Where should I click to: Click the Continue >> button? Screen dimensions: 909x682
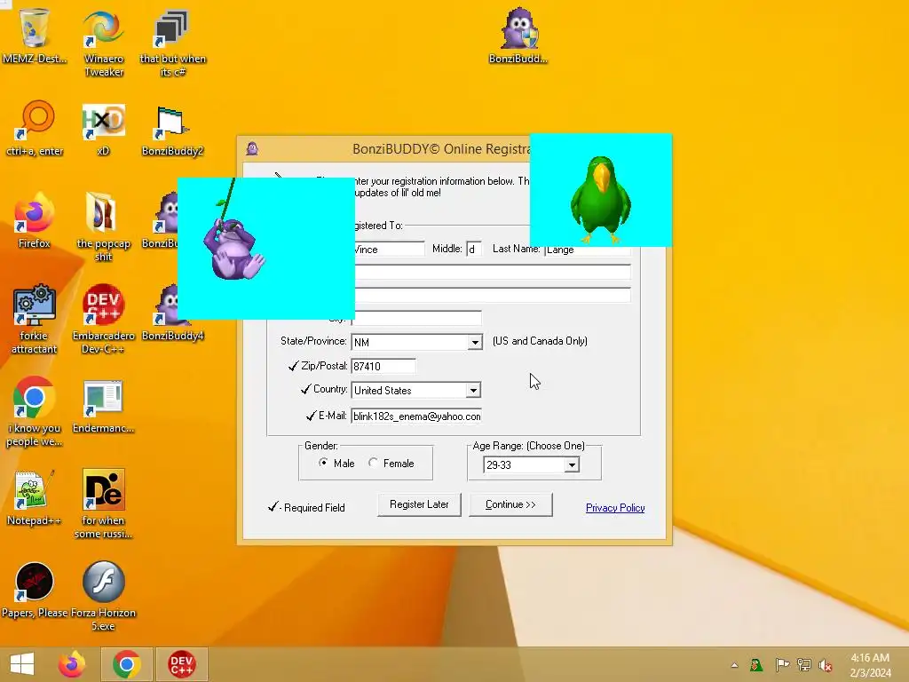pyautogui.click(x=510, y=504)
